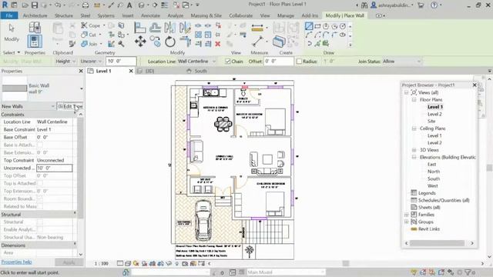Screen dimensions: 493x277
Task: Click the Array tool in Modify panel
Action: click(x=199, y=35)
